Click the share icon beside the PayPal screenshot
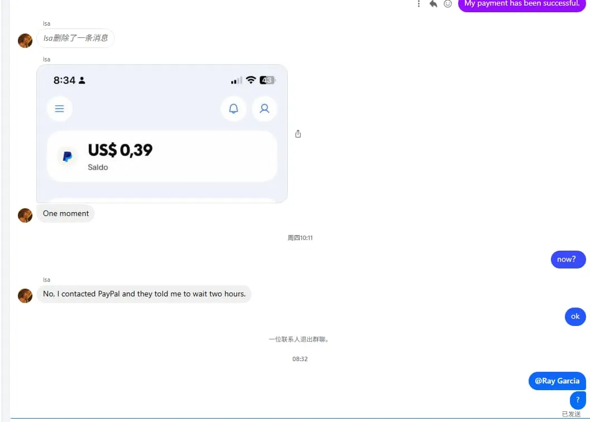This screenshot has width=590, height=422. (x=298, y=134)
